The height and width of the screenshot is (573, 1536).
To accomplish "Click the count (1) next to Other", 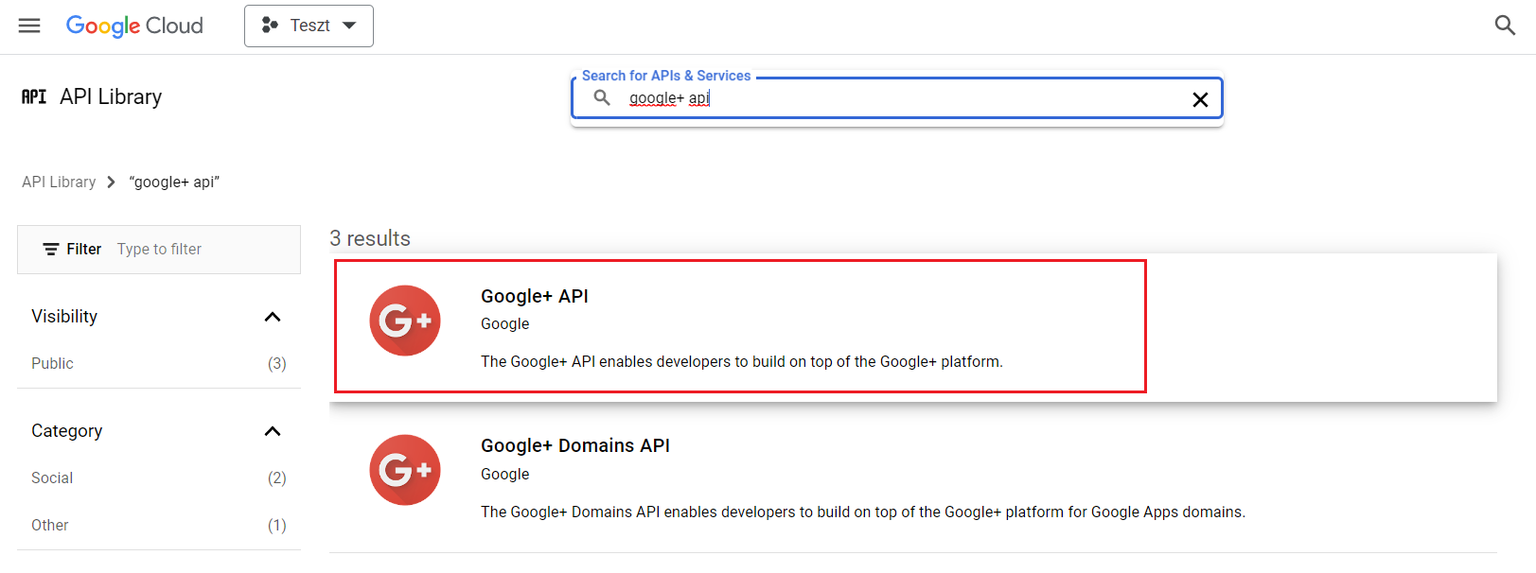I will [x=276, y=525].
